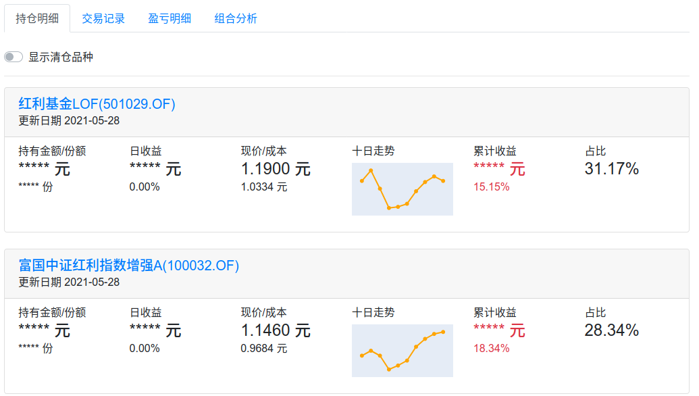Image resolution: width=699 pixels, height=396 pixels.
Task: Click the 持仓明细 tab
Action: pyautogui.click(x=37, y=19)
